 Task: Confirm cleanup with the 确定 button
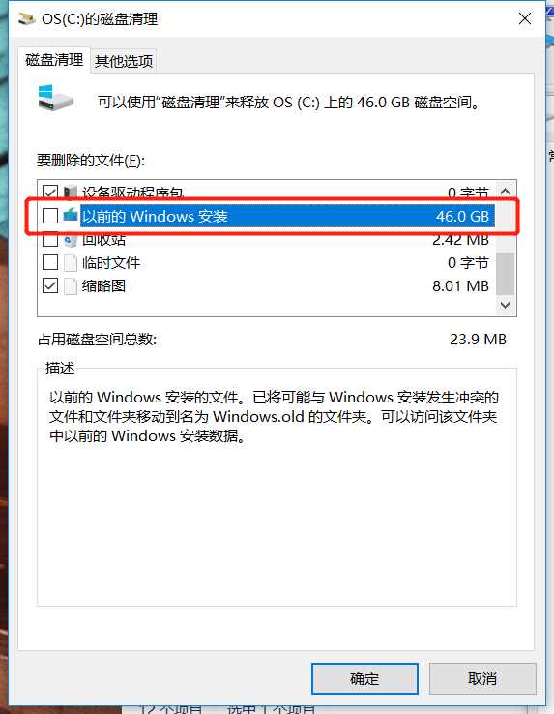click(364, 678)
